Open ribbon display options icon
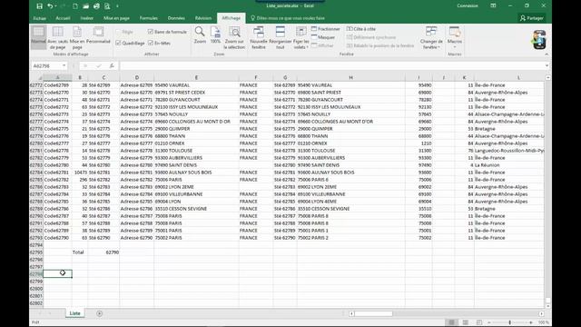Image resolution: width=581 pixels, height=327 pixels. click(x=493, y=6)
